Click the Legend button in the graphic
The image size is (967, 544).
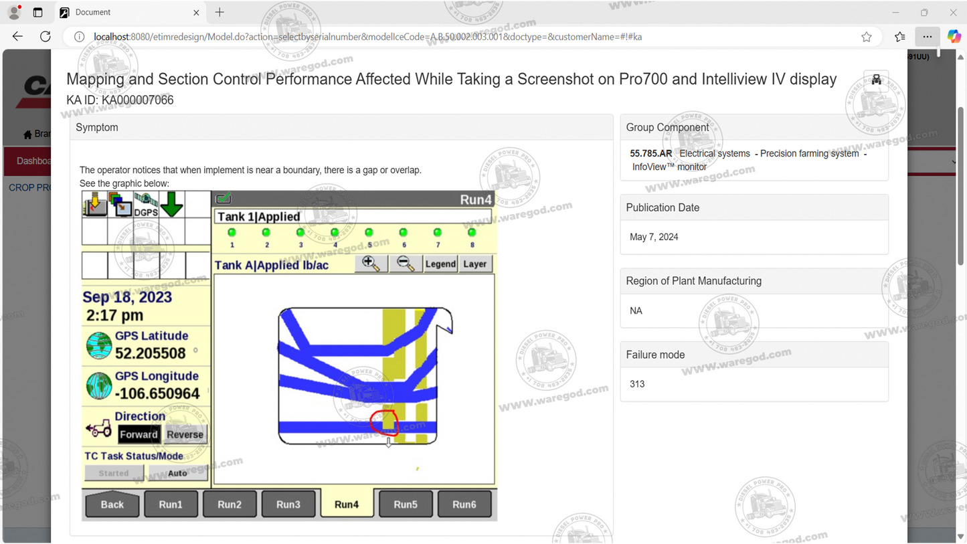(x=440, y=264)
